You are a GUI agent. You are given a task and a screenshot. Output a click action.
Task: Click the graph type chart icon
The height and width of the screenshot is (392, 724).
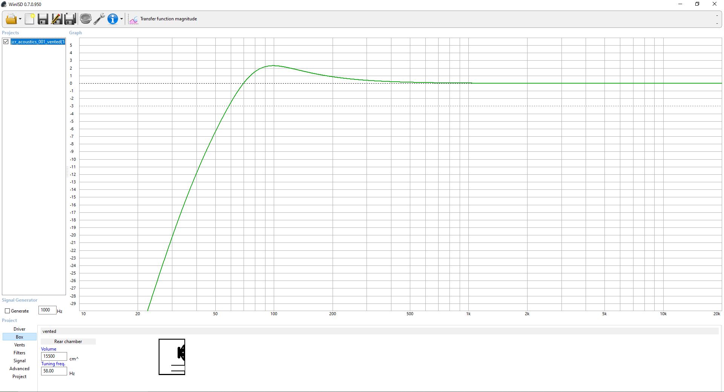coord(133,19)
